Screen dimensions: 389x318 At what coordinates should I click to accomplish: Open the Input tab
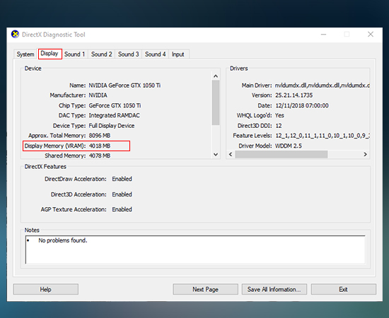[178, 54]
